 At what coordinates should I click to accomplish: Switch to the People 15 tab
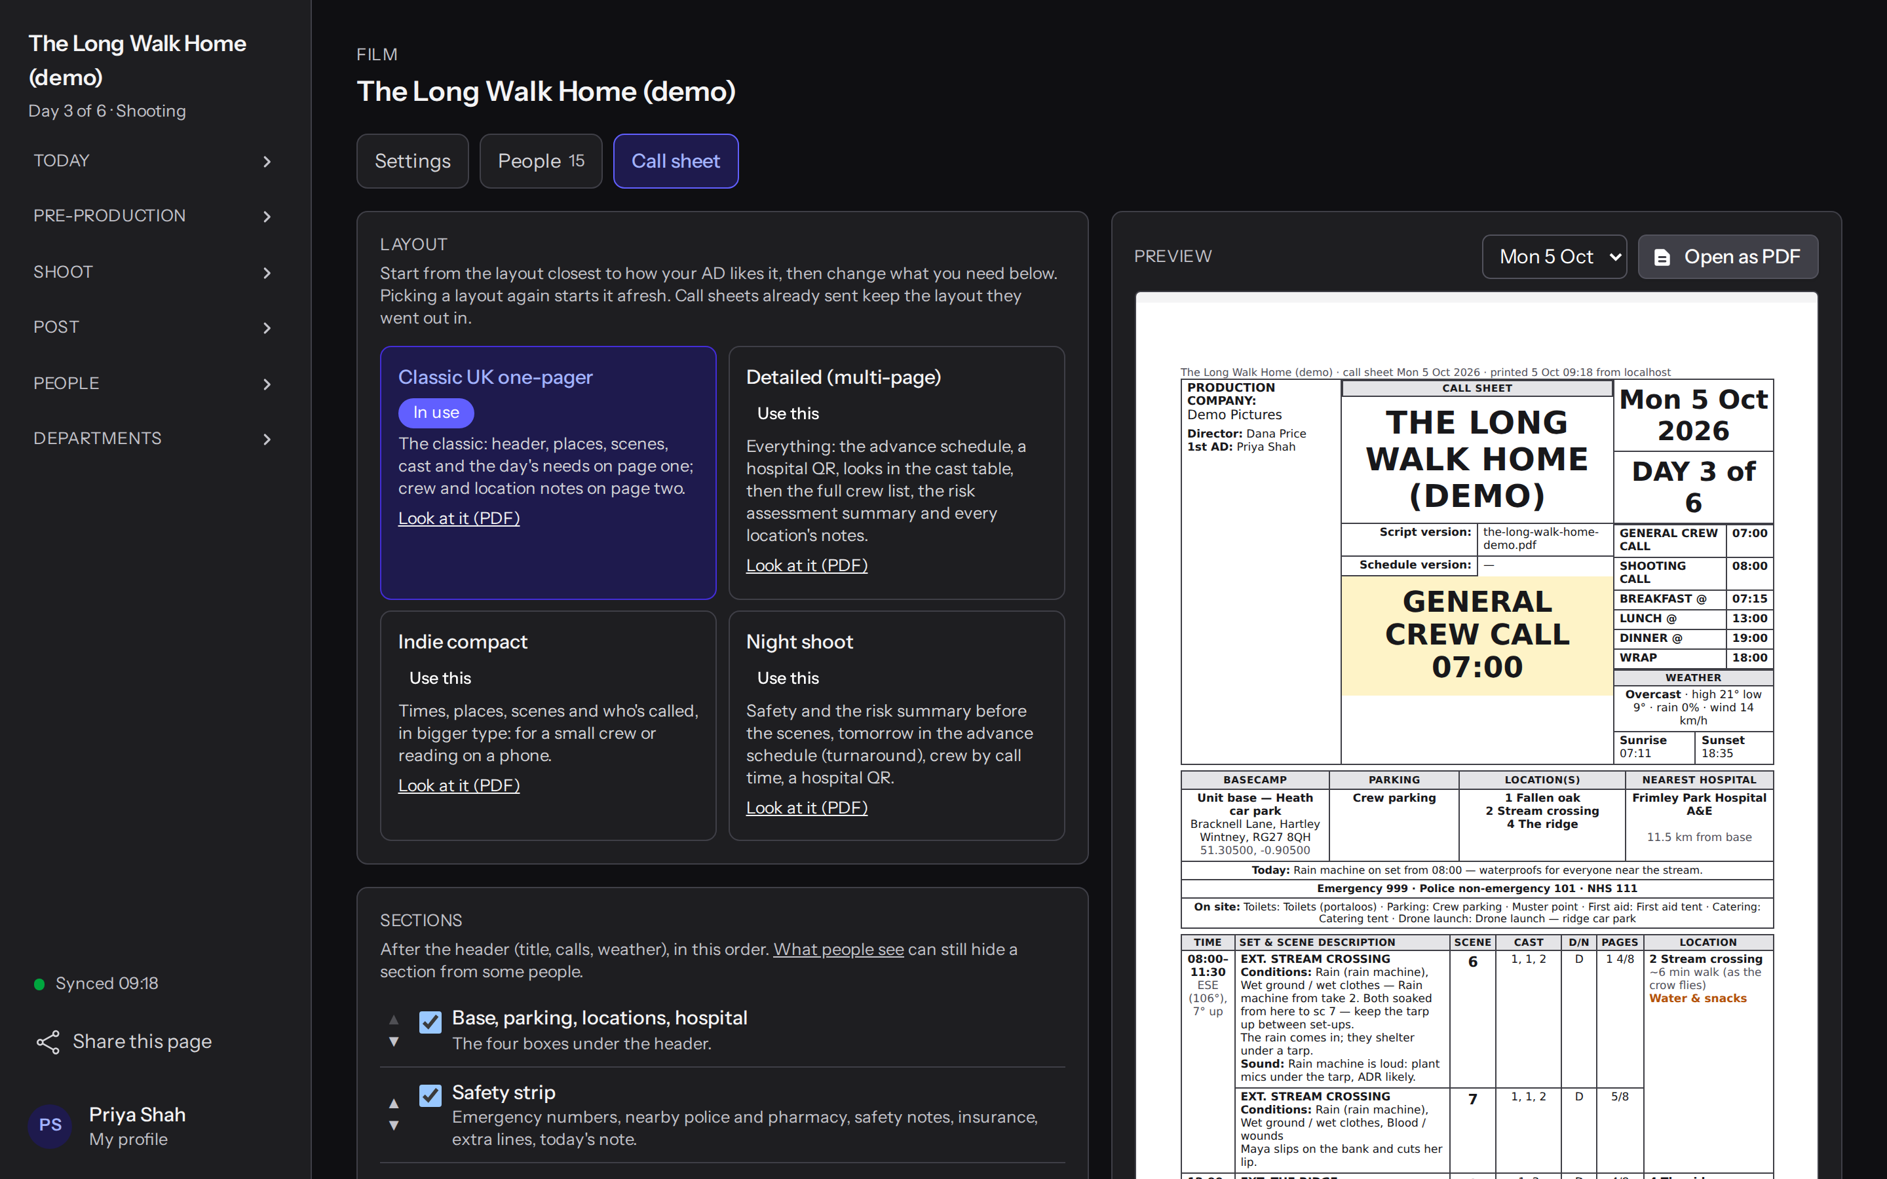tap(541, 160)
